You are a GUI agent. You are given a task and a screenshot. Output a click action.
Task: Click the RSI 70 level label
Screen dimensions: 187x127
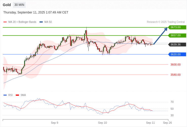[x=172, y=102]
